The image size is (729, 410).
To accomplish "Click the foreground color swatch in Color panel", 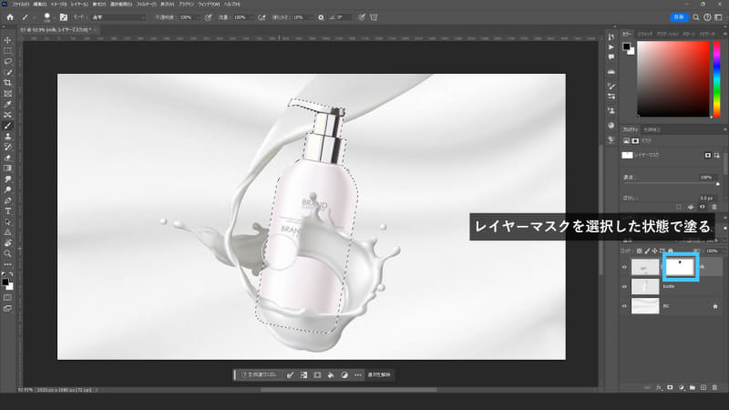I will [x=626, y=46].
